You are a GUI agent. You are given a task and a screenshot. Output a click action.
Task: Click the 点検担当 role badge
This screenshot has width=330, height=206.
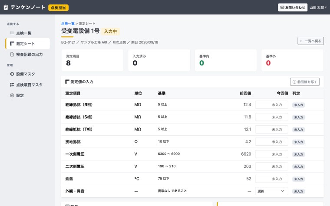tap(58, 7)
